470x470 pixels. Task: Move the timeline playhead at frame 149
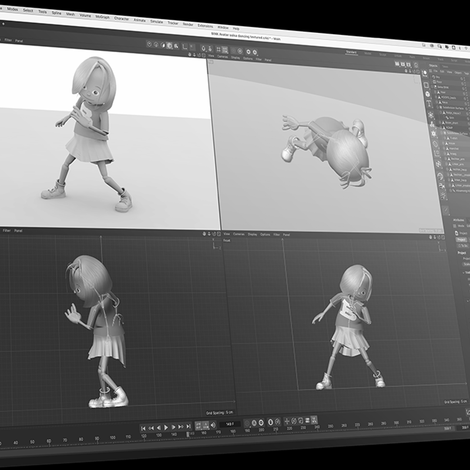(x=188, y=434)
